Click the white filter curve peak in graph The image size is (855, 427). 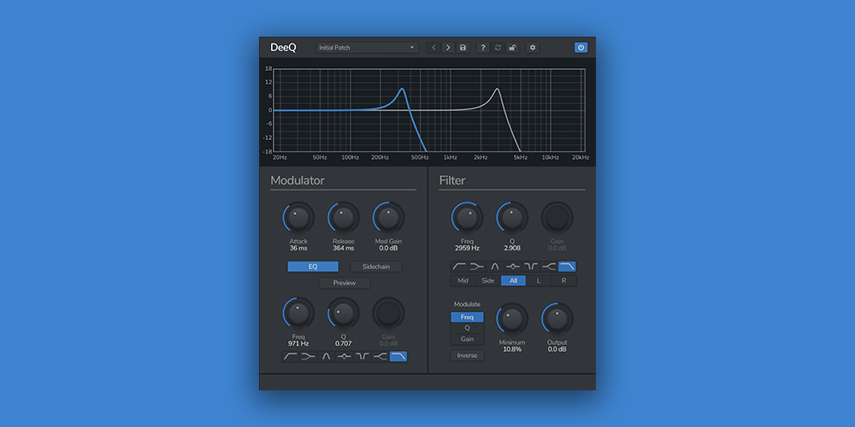pyautogui.click(x=498, y=89)
